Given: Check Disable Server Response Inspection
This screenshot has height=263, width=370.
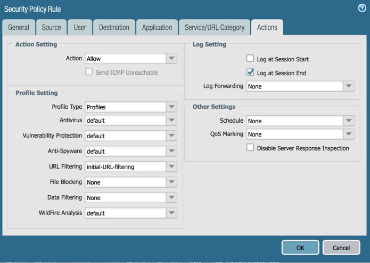Looking at the screenshot, I should coord(250,147).
